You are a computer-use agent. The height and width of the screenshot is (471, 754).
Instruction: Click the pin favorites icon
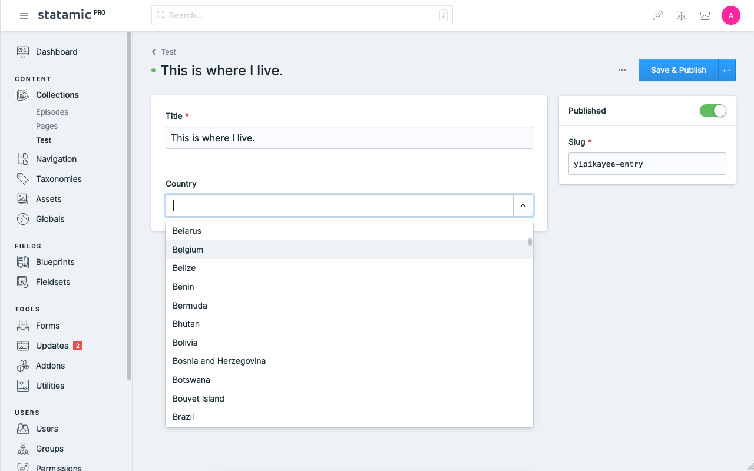658,16
